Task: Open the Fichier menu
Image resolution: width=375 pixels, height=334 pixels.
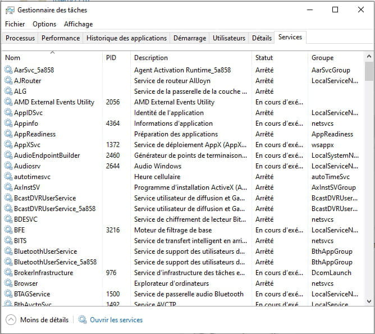Action: tap(15, 24)
